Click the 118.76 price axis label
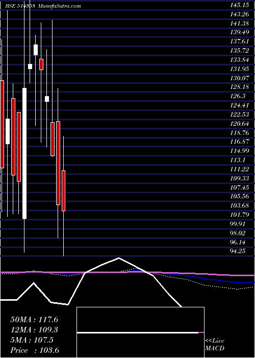This screenshot has width=255, height=358. 241,133
